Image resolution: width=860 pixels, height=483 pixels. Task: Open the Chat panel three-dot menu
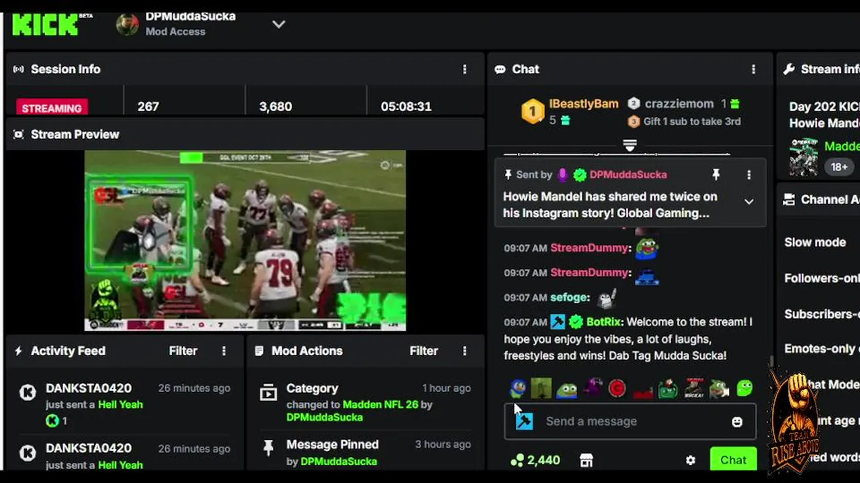(x=753, y=69)
